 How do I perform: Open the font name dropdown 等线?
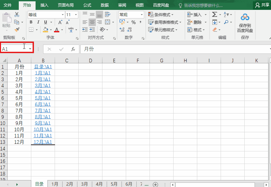click(x=63, y=15)
